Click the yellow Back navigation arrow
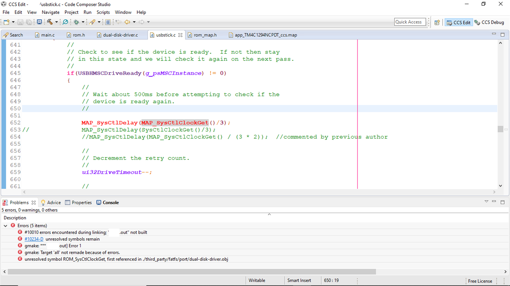 [127, 22]
